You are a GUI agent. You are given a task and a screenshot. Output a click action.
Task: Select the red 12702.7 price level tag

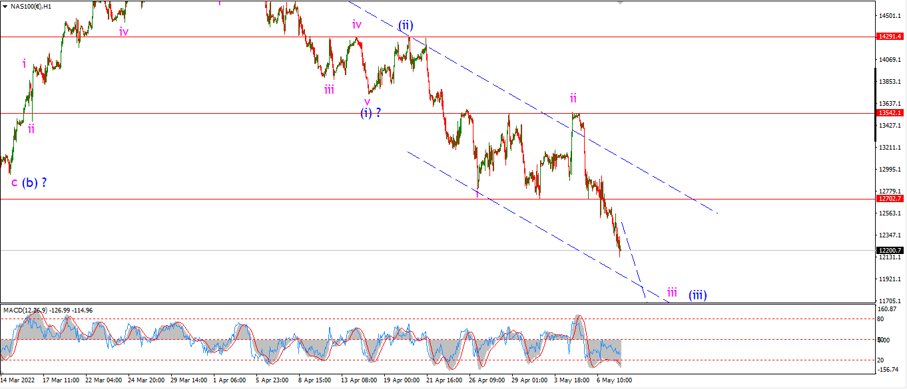890,199
